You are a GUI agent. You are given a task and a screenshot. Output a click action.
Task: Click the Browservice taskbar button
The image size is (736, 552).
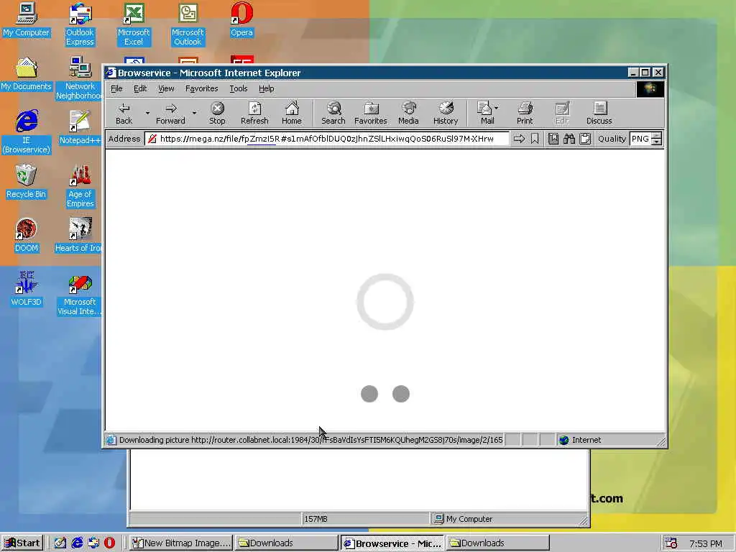click(x=392, y=543)
